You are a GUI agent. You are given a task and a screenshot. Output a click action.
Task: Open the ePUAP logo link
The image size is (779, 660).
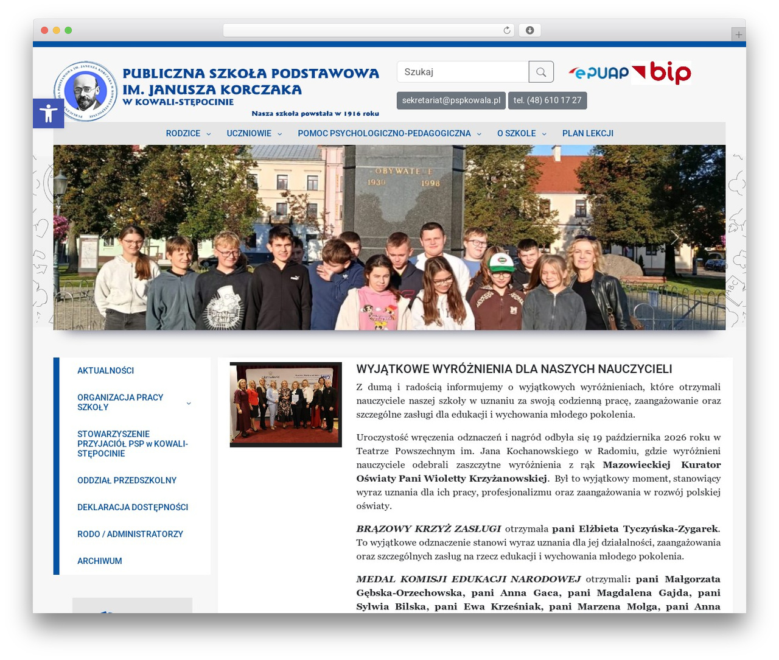[599, 73]
